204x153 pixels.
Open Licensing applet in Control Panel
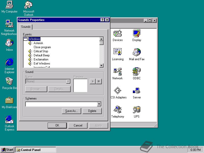[118, 54]
